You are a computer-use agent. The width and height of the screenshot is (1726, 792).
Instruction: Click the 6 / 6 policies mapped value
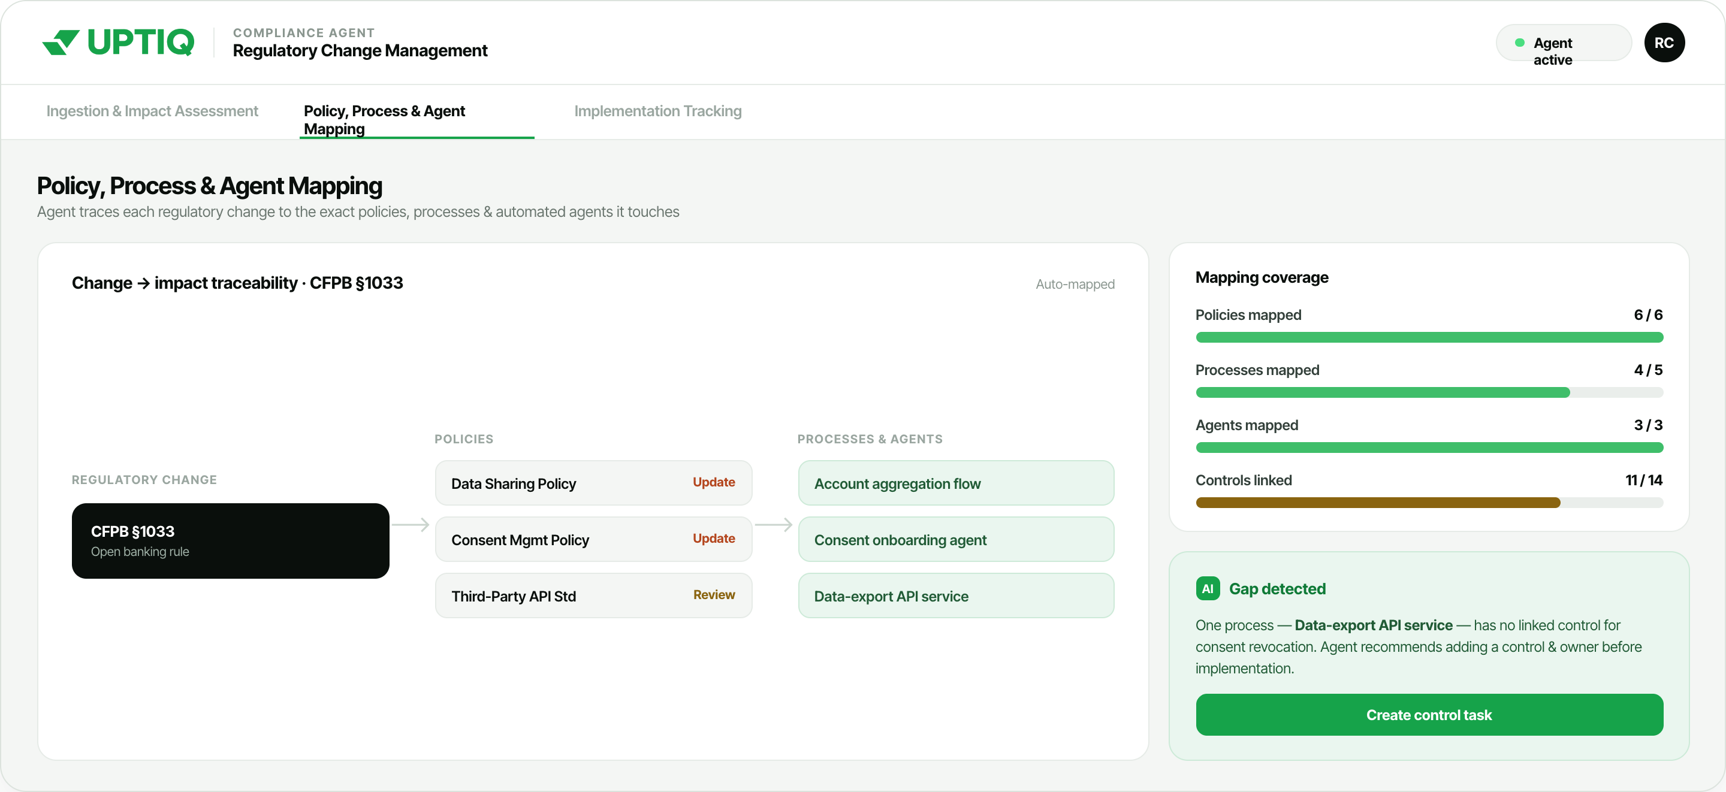1647,315
